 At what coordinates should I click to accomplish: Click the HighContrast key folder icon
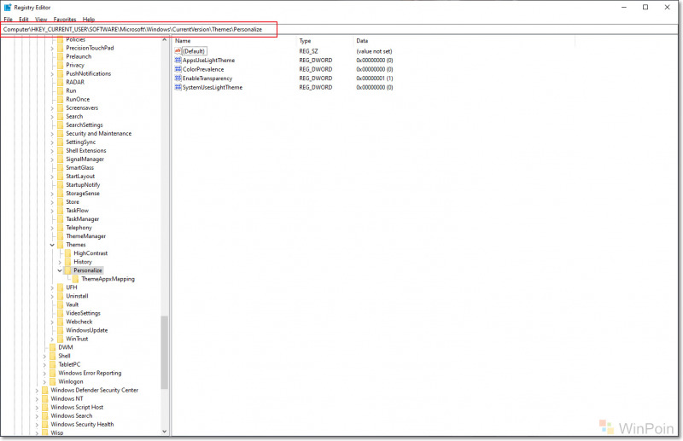tap(67, 253)
